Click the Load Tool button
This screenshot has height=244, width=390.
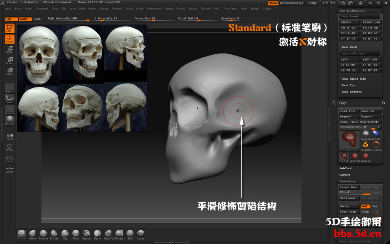[349, 111]
